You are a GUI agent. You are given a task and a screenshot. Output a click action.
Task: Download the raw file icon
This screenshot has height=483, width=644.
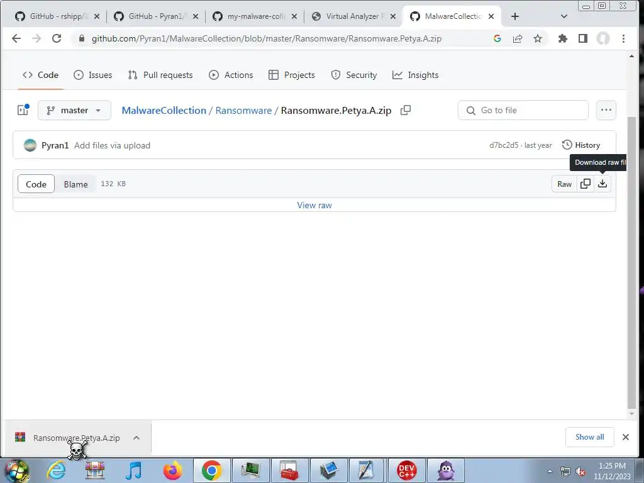tap(602, 184)
